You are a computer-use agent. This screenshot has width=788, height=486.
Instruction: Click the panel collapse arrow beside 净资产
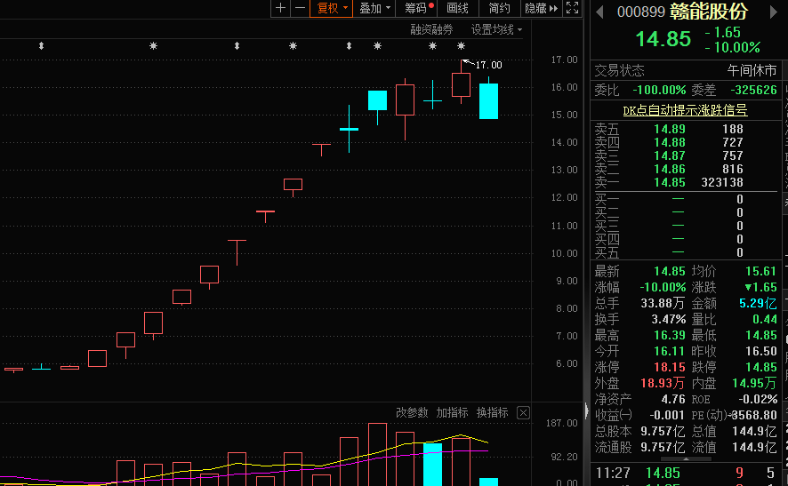[585, 410]
